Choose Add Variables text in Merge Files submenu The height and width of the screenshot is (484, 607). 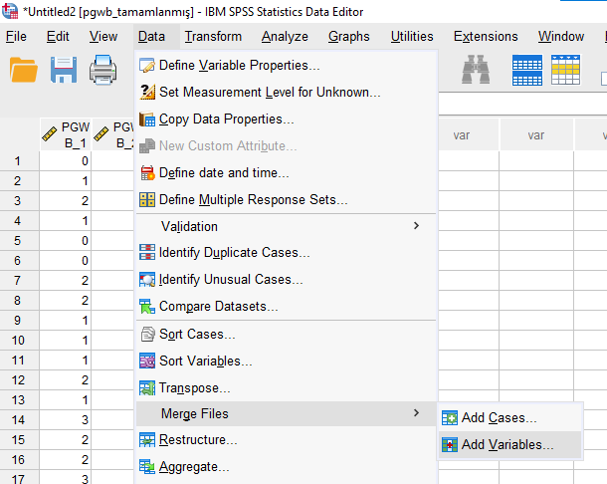507,445
